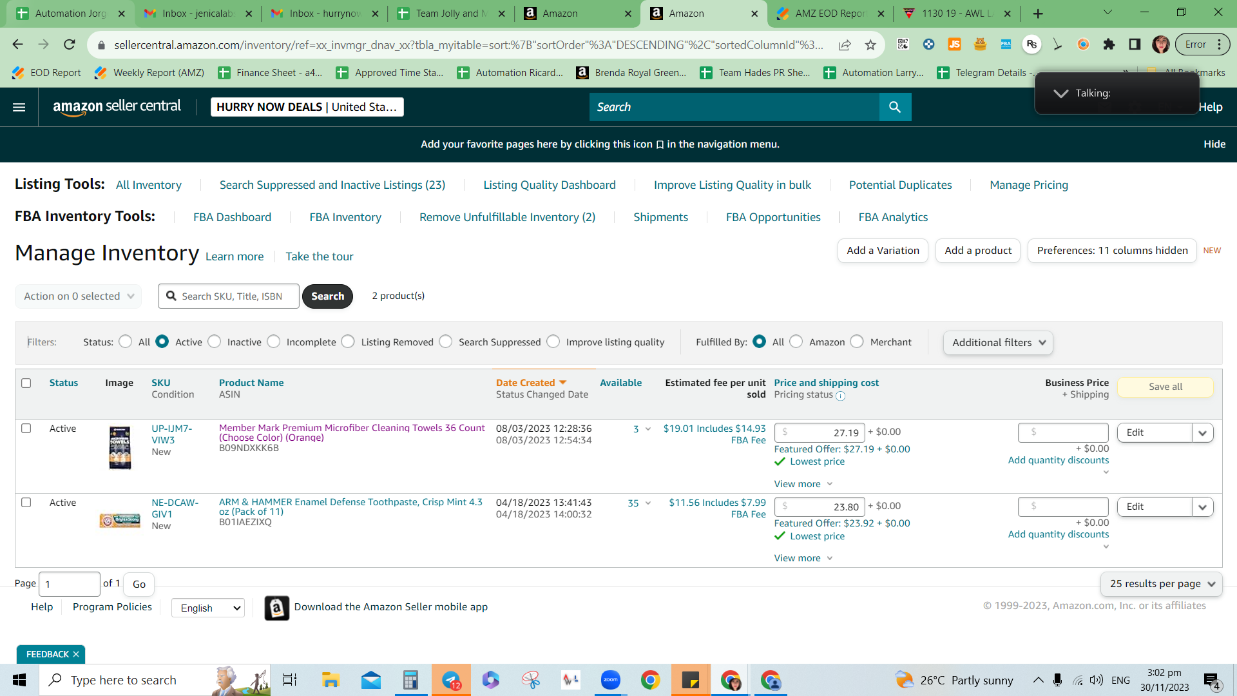Open Edit dropdown arrow for ARM & HAMMER row
The width and height of the screenshot is (1237, 696).
click(x=1203, y=507)
